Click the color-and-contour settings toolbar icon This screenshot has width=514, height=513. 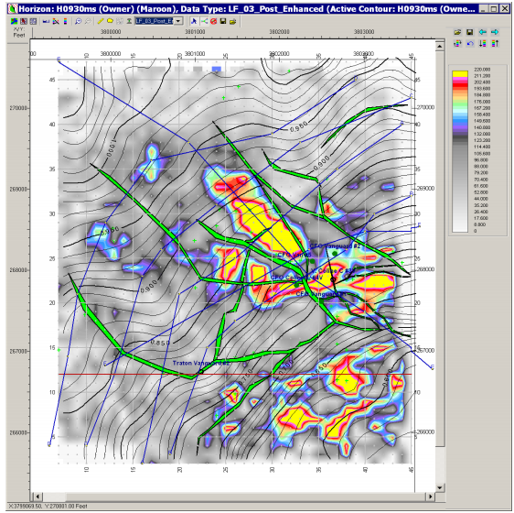(x=56, y=21)
